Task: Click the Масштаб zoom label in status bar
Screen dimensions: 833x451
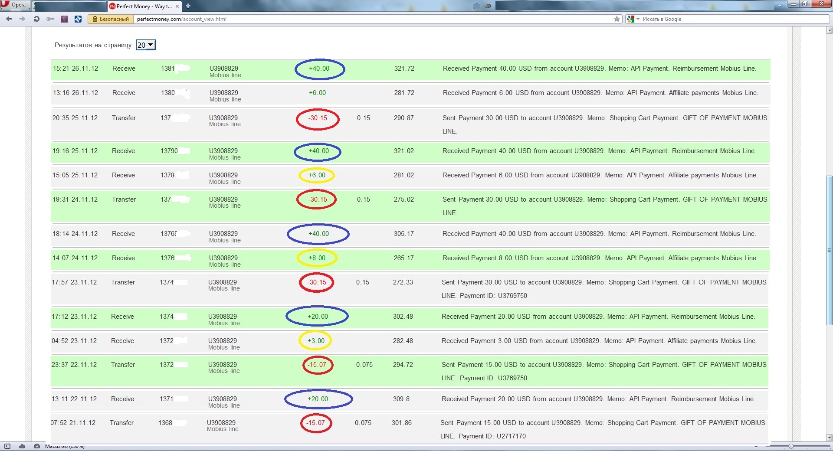Action: click(65, 446)
